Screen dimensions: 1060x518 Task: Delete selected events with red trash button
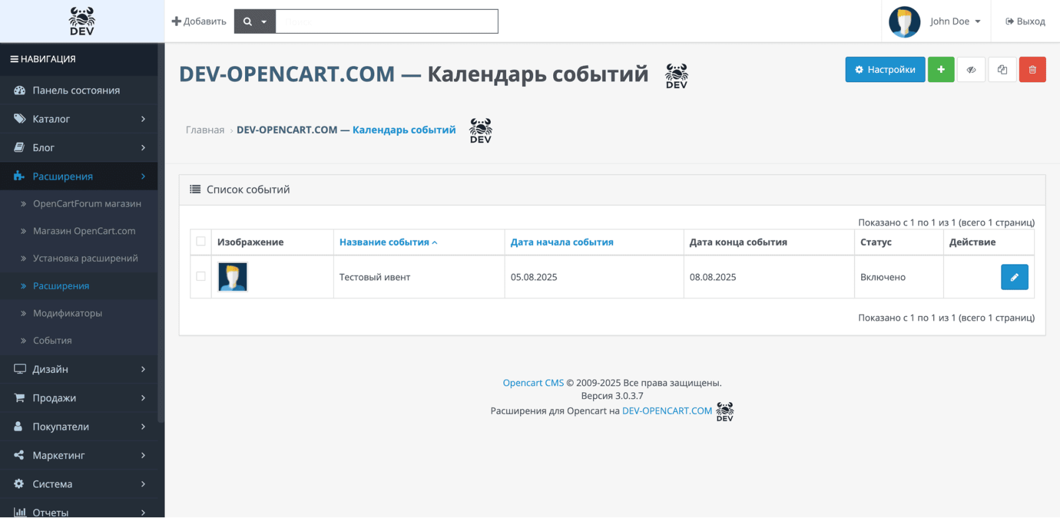pos(1032,70)
